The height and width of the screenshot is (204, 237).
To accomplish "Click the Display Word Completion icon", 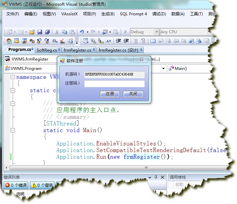I will pyautogui.click(x=109, y=41).
